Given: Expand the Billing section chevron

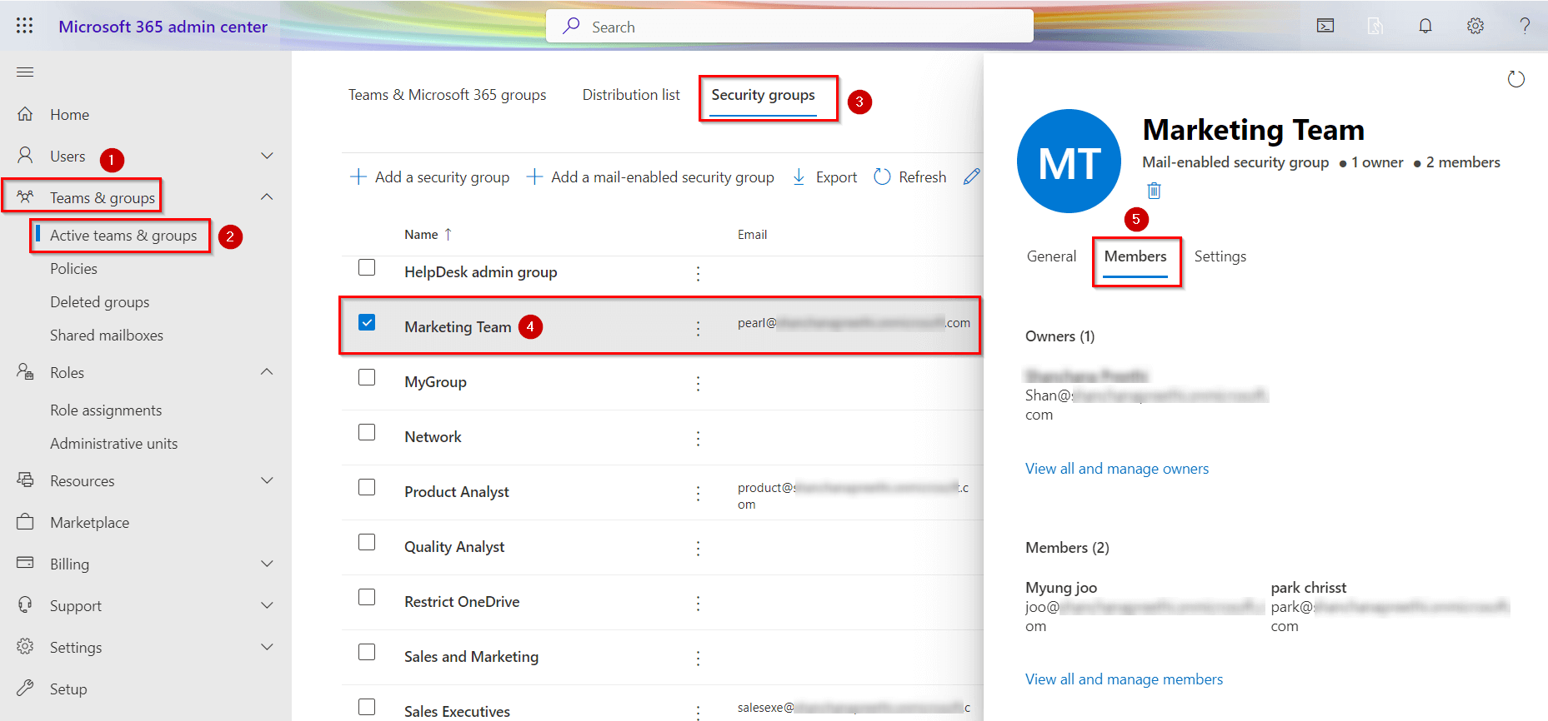Looking at the screenshot, I should pyautogui.click(x=267, y=564).
